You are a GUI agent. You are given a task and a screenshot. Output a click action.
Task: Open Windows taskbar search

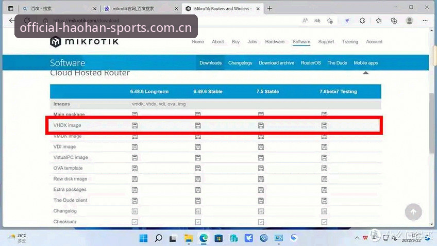[x=158, y=238]
